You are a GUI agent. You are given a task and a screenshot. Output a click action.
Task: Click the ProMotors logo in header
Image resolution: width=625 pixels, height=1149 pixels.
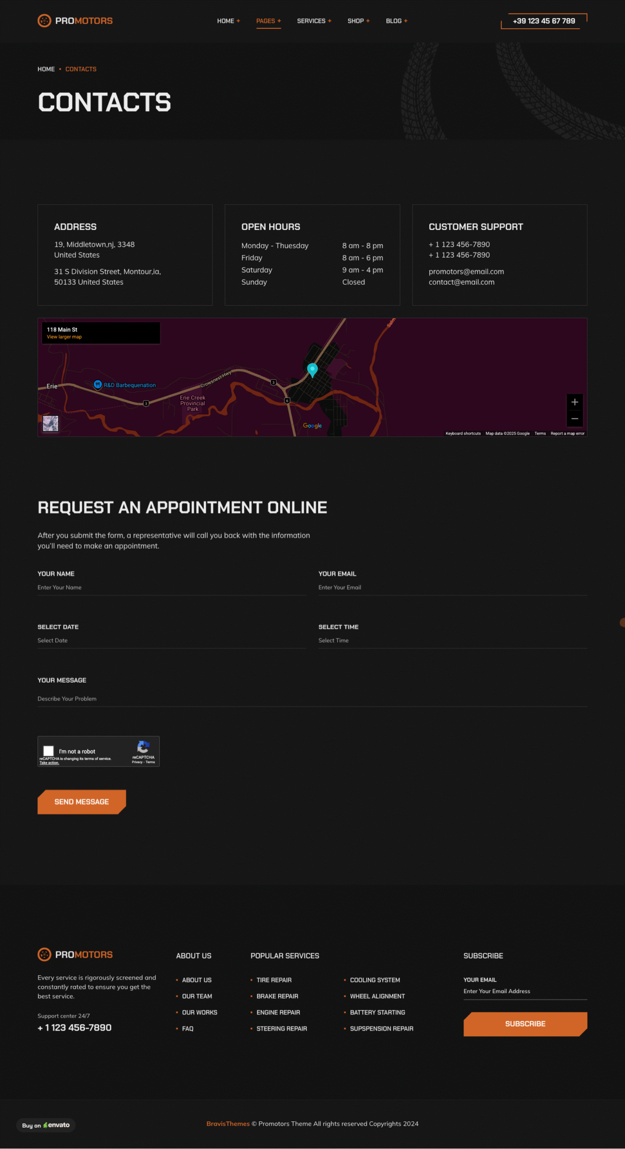tap(75, 21)
